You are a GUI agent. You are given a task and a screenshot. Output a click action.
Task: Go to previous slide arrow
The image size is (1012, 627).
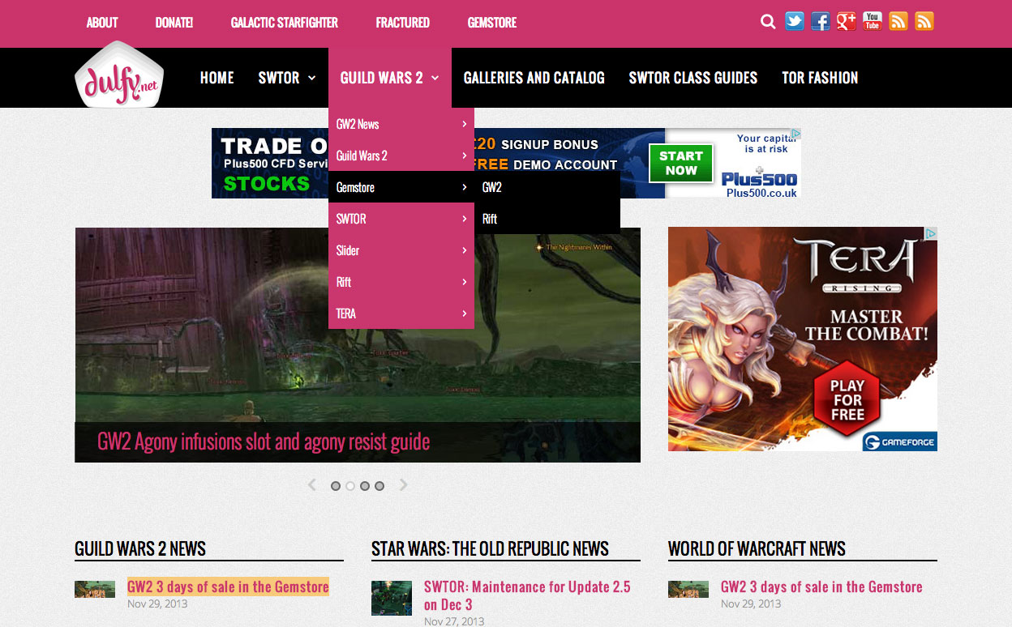(x=311, y=485)
